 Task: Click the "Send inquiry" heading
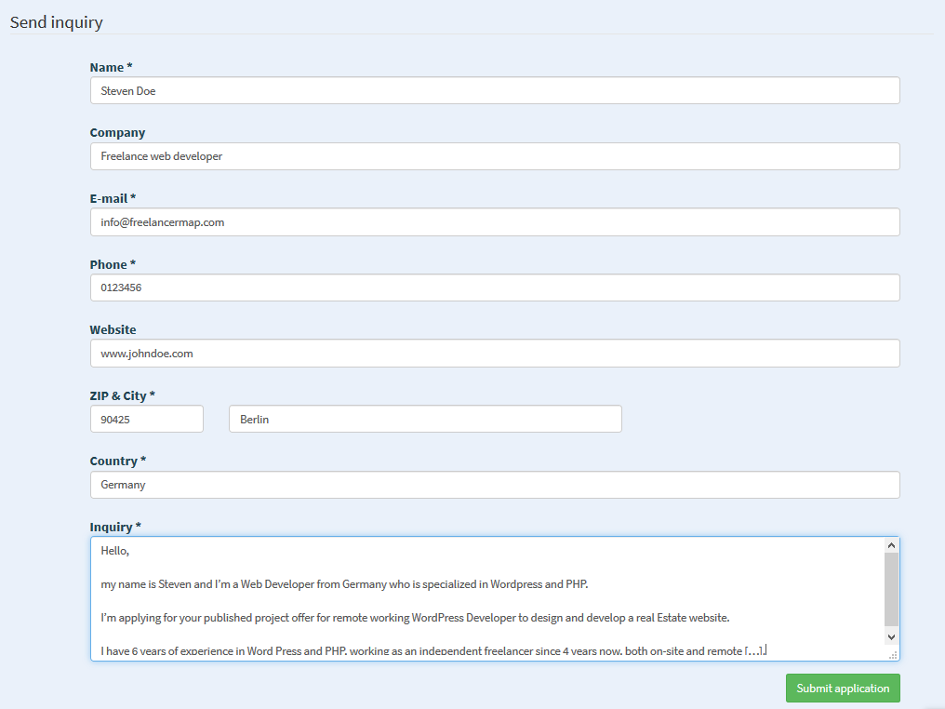57,22
